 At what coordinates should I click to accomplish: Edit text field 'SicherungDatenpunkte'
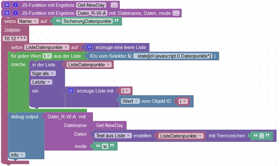coord(87,21)
